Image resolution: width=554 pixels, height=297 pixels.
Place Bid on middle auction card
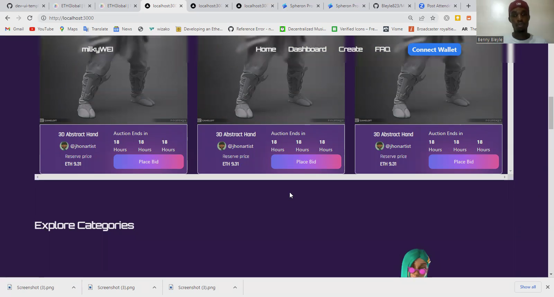click(306, 162)
